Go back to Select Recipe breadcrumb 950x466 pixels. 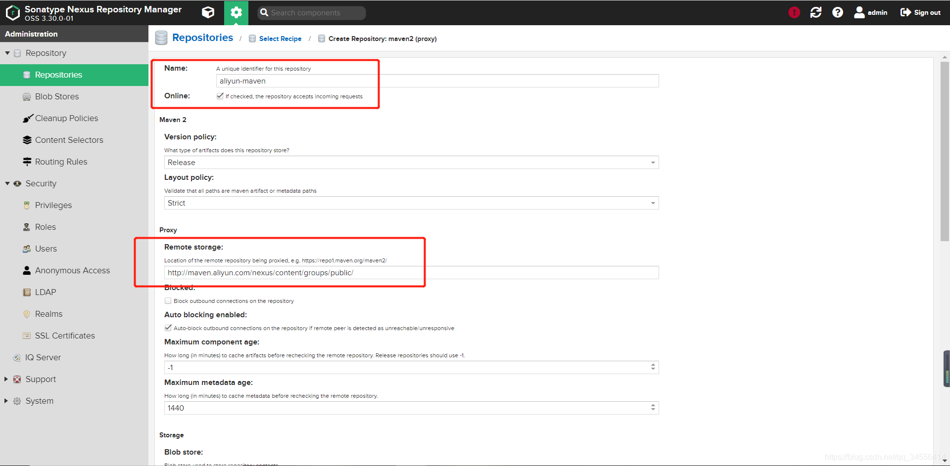[x=280, y=39]
